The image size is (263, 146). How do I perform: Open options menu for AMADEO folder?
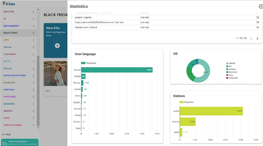pyautogui.click(x=34, y=111)
